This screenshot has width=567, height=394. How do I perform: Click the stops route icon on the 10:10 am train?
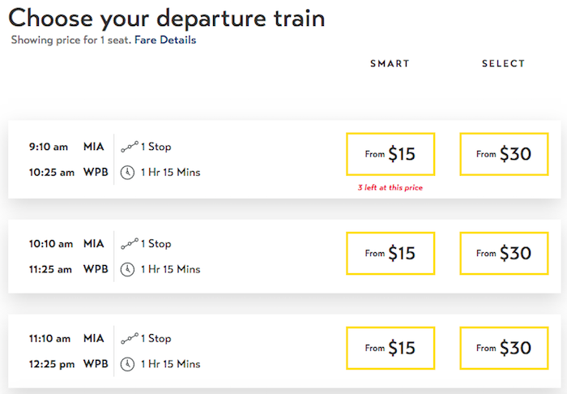[130, 243]
